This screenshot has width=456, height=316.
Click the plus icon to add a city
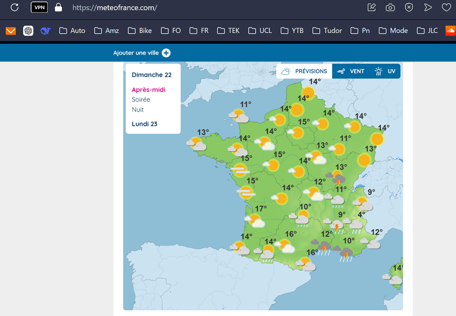click(x=166, y=53)
